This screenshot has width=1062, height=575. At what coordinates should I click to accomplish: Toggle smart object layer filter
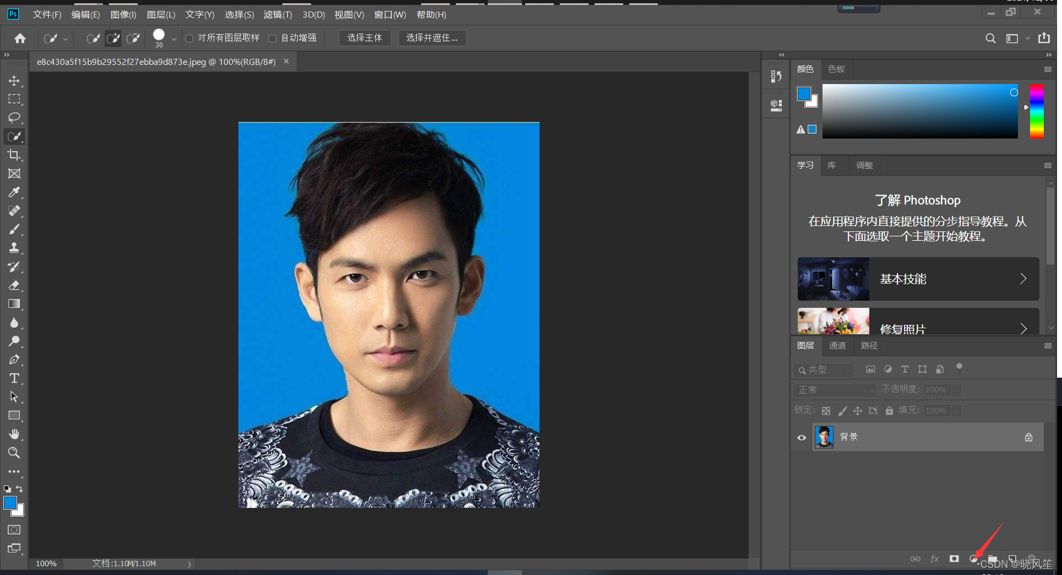940,369
